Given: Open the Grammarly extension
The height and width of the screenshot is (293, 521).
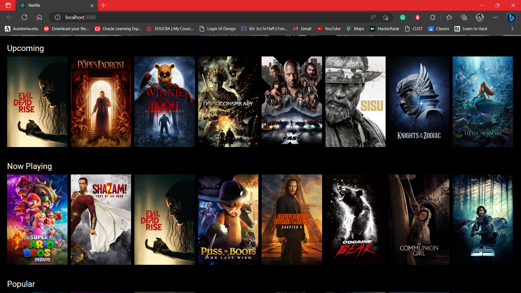Looking at the screenshot, I should (403, 17).
